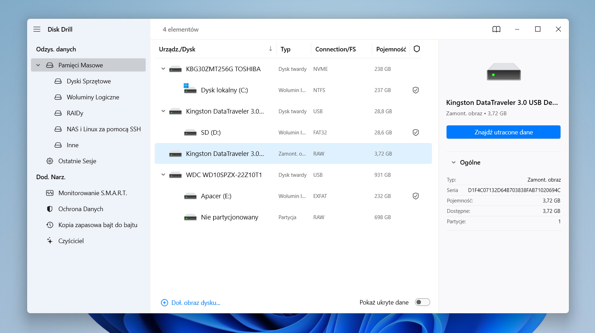595x333 pixels.
Task: Open Dyski Sprzętowe in the sidebar
Action: [x=89, y=81]
